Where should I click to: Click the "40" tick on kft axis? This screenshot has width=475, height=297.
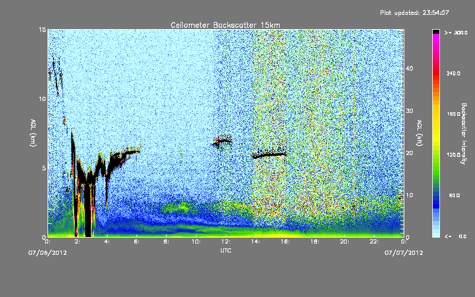[x=409, y=68]
